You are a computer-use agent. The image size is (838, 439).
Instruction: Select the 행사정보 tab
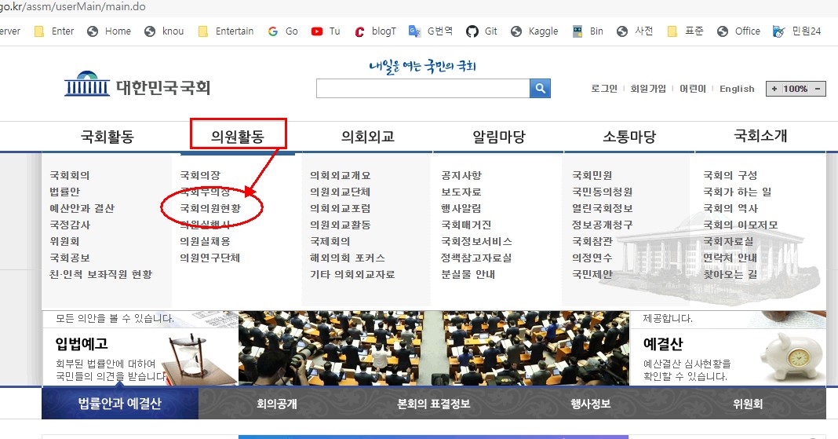coord(590,403)
